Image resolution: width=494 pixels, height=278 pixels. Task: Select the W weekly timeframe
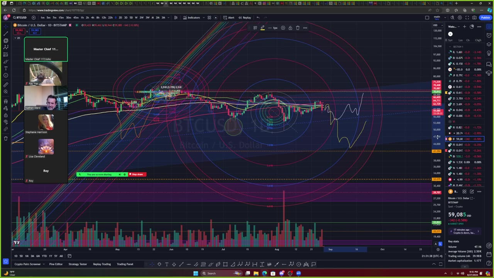pyautogui.click(x=136, y=17)
